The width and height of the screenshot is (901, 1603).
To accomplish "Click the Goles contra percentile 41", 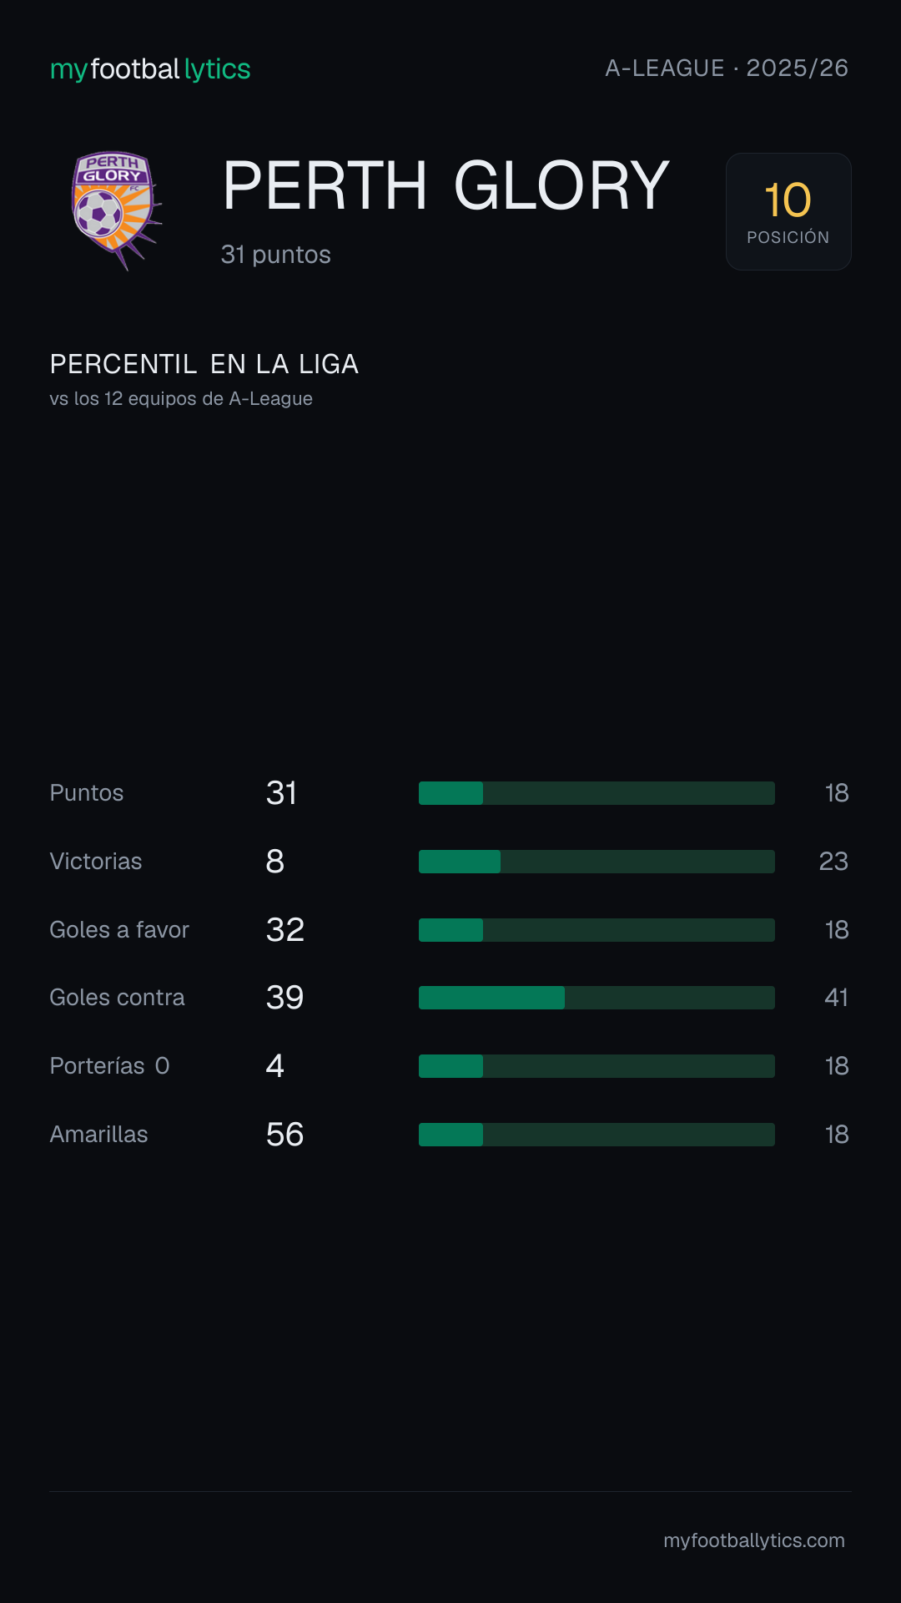I will coord(836,998).
